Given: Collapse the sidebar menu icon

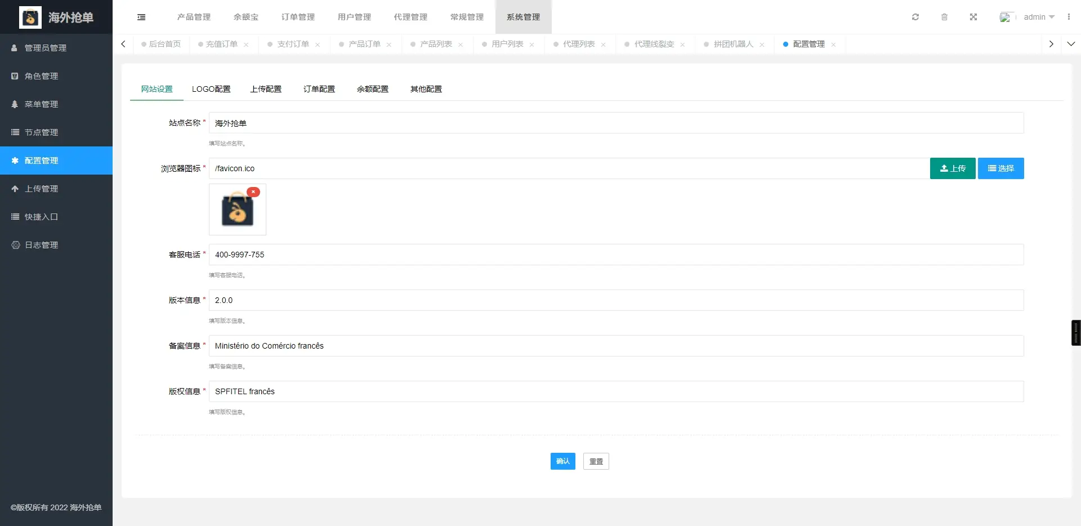Looking at the screenshot, I should tap(141, 17).
